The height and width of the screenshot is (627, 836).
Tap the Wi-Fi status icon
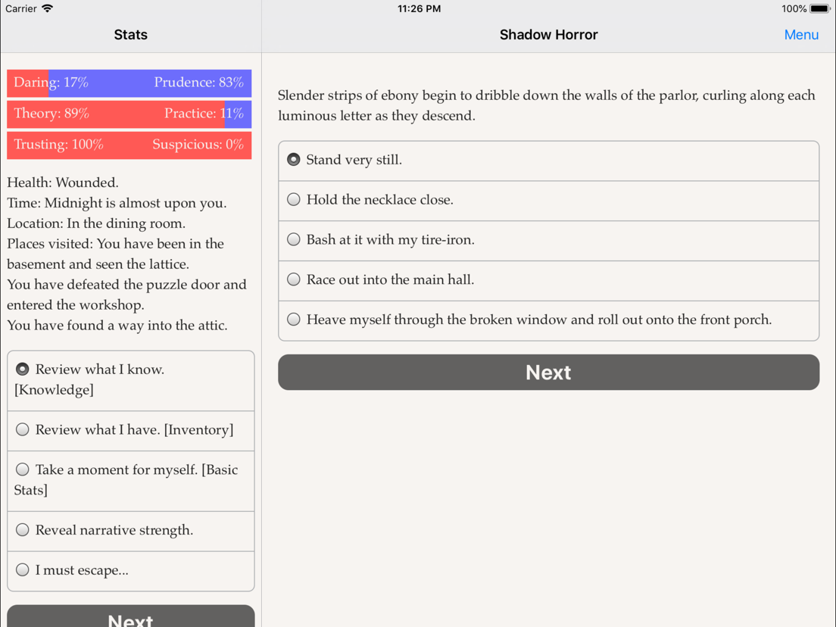(48, 8)
